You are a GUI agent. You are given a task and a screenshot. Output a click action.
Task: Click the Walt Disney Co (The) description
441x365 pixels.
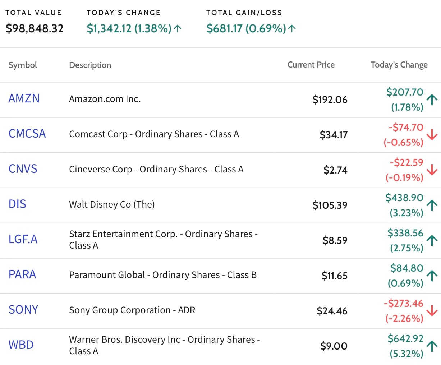click(x=112, y=204)
